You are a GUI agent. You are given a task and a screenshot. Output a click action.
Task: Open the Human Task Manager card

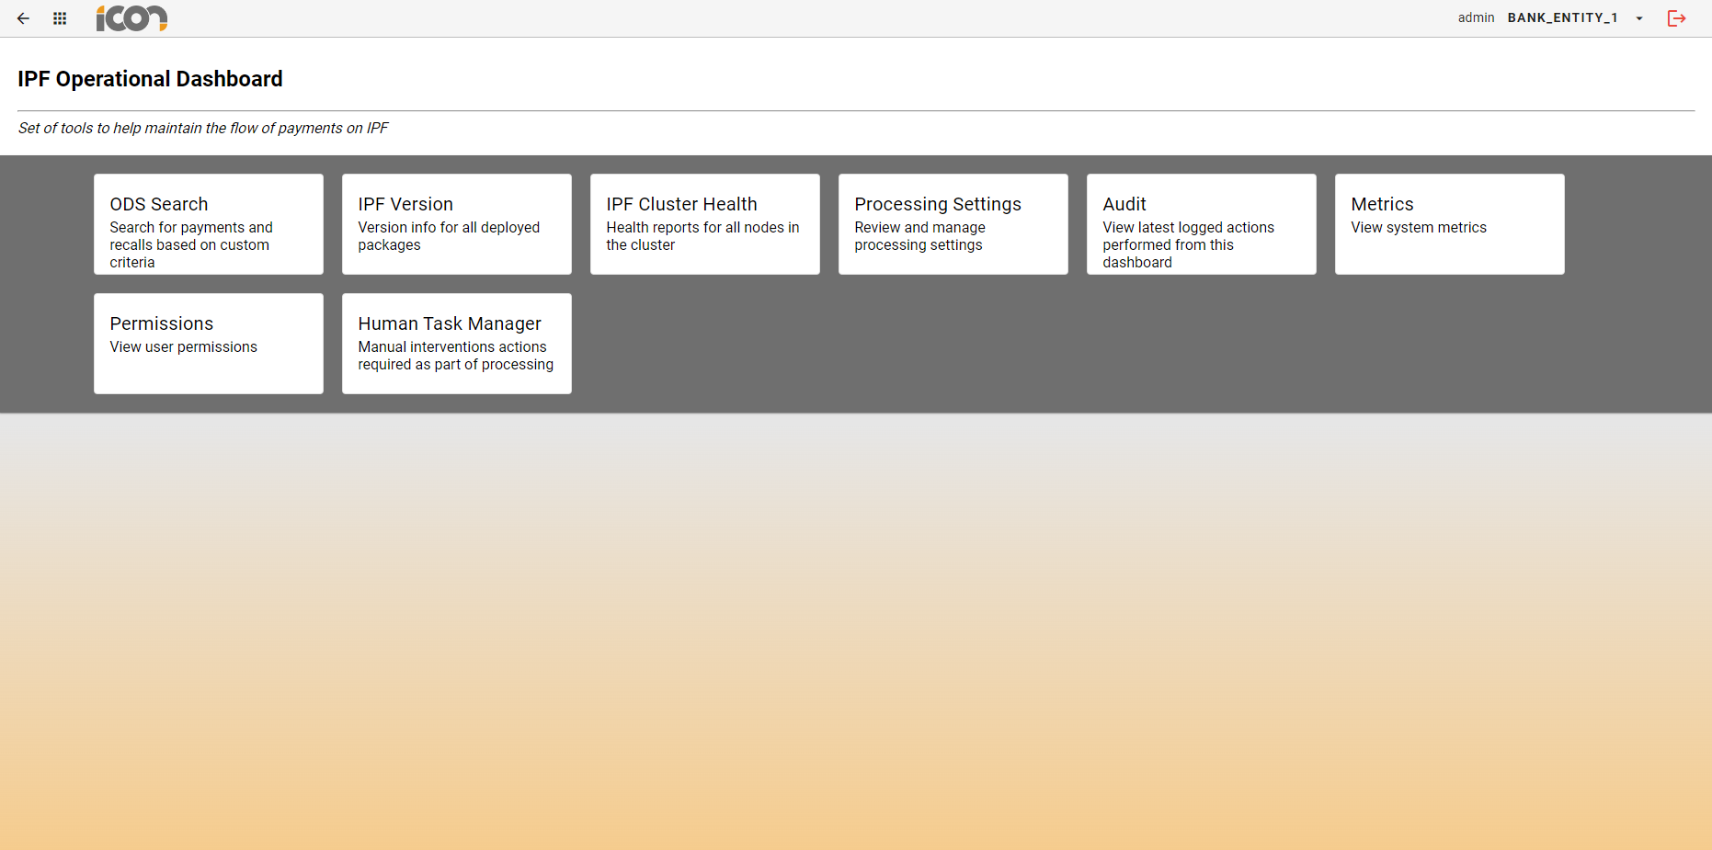click(456, 343)
